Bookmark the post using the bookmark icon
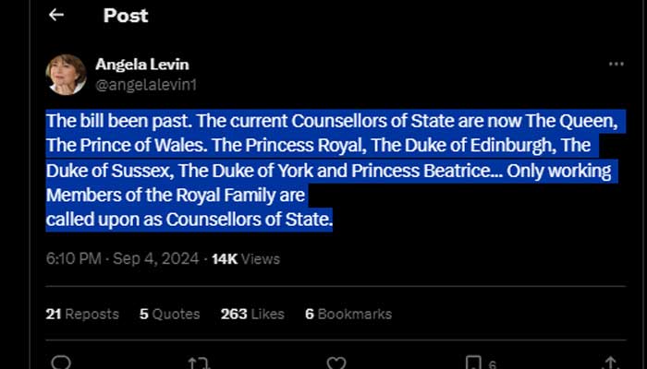Image resolution: width=647 pixels, height=369 pixels. 473,363
